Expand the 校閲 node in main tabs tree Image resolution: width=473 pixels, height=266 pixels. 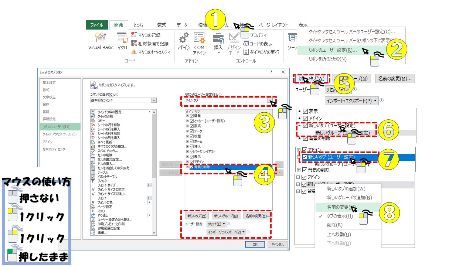[187, 136]
